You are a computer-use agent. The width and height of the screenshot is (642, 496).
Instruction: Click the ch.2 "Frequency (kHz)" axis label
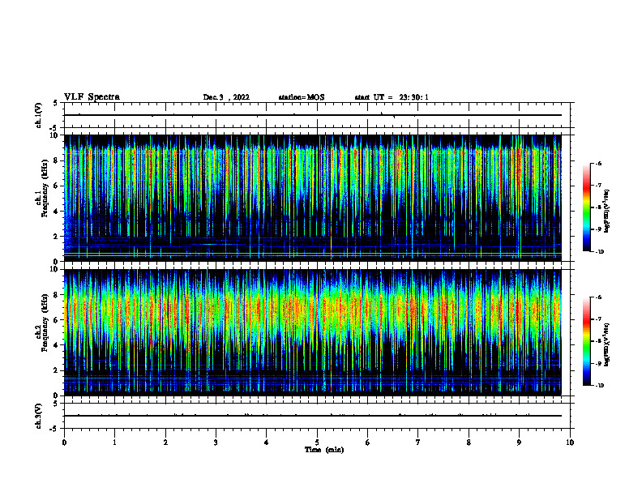coord(45,323)
